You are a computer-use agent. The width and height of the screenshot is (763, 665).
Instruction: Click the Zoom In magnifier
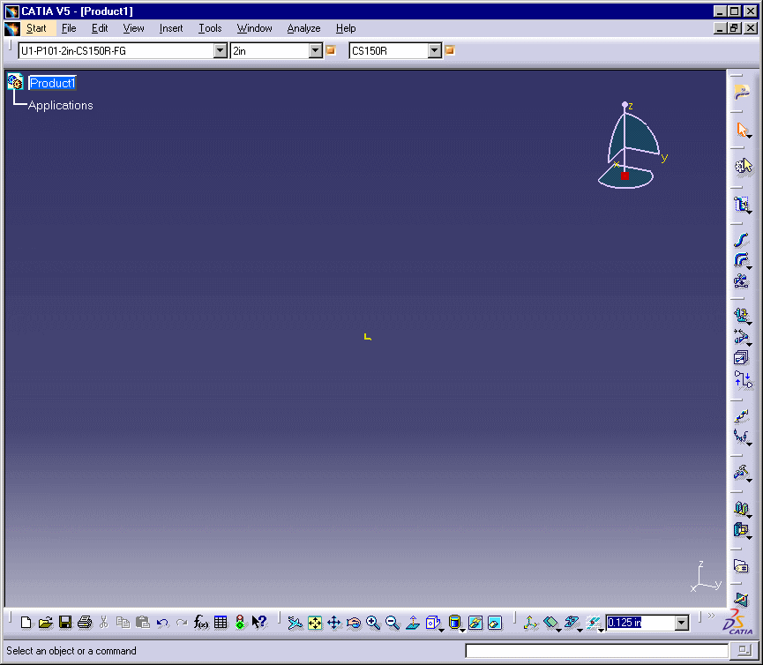(373, 623)
